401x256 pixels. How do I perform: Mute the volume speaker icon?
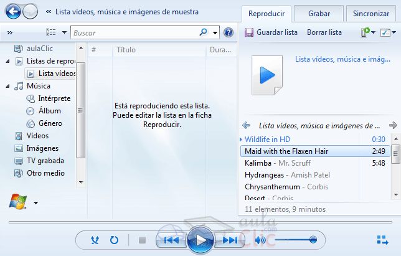coord(260,240)
